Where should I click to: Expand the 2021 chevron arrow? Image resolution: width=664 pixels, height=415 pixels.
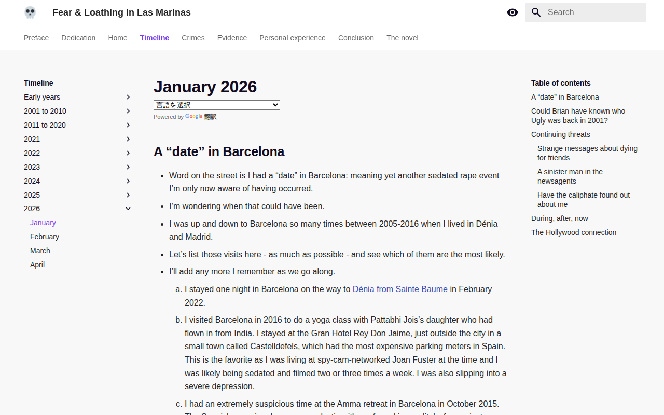click(128, 139)
